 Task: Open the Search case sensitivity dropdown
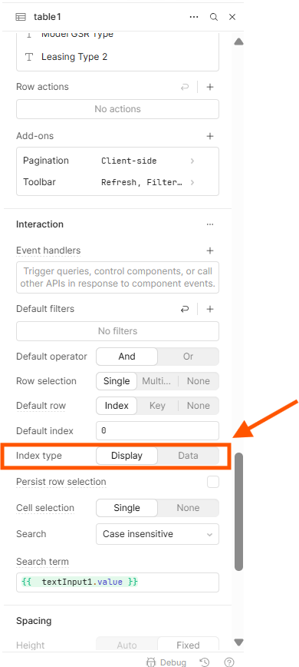click(x=157, y=534)
